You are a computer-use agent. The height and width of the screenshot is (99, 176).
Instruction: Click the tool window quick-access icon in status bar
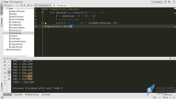coord(2,98)
